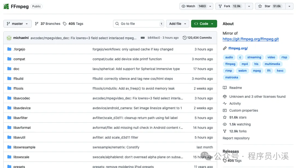The image size is (298, 168).
Task: Open commit hash b849ac0
Action: (154, 38)
